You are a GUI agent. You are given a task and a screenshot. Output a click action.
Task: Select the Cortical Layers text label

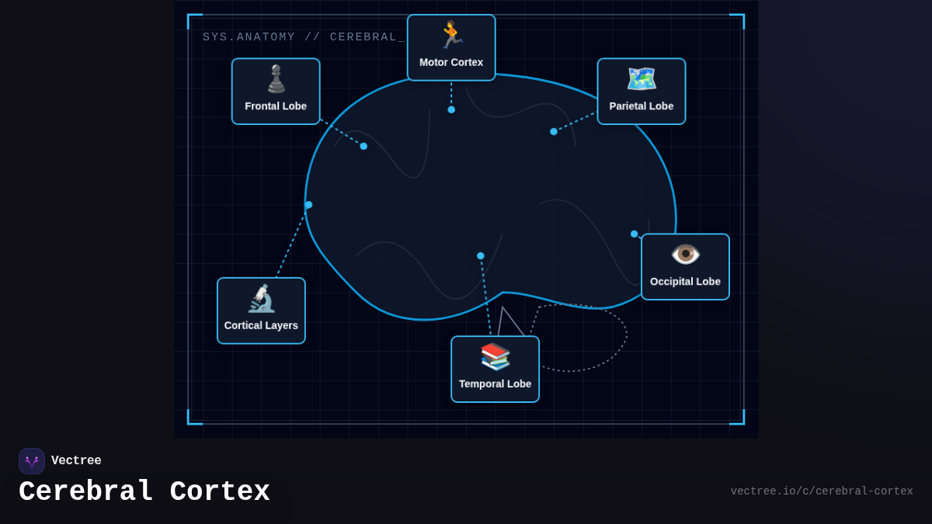click(261, 325)
